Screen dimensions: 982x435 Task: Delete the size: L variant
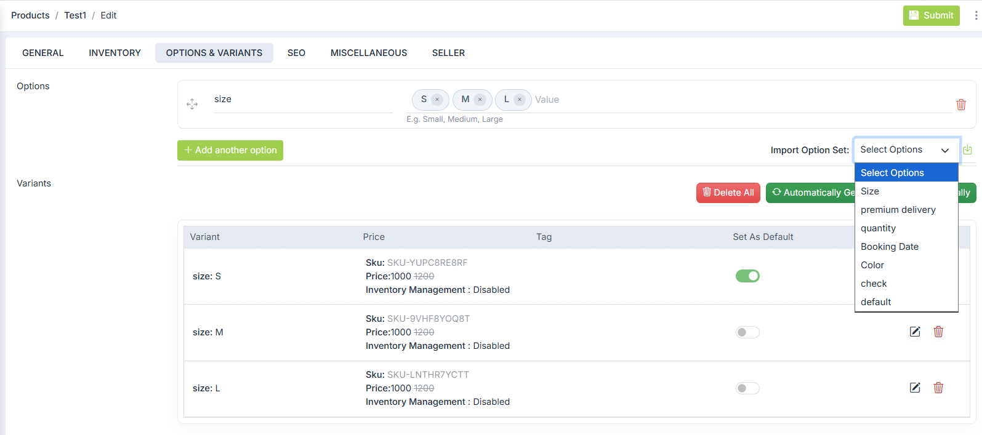(x=938, y=388)
